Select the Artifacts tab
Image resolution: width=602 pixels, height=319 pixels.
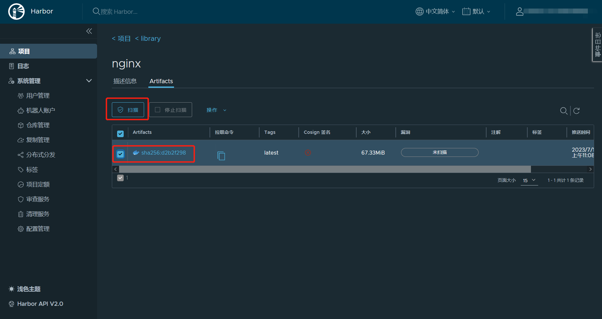coord(161,81)
